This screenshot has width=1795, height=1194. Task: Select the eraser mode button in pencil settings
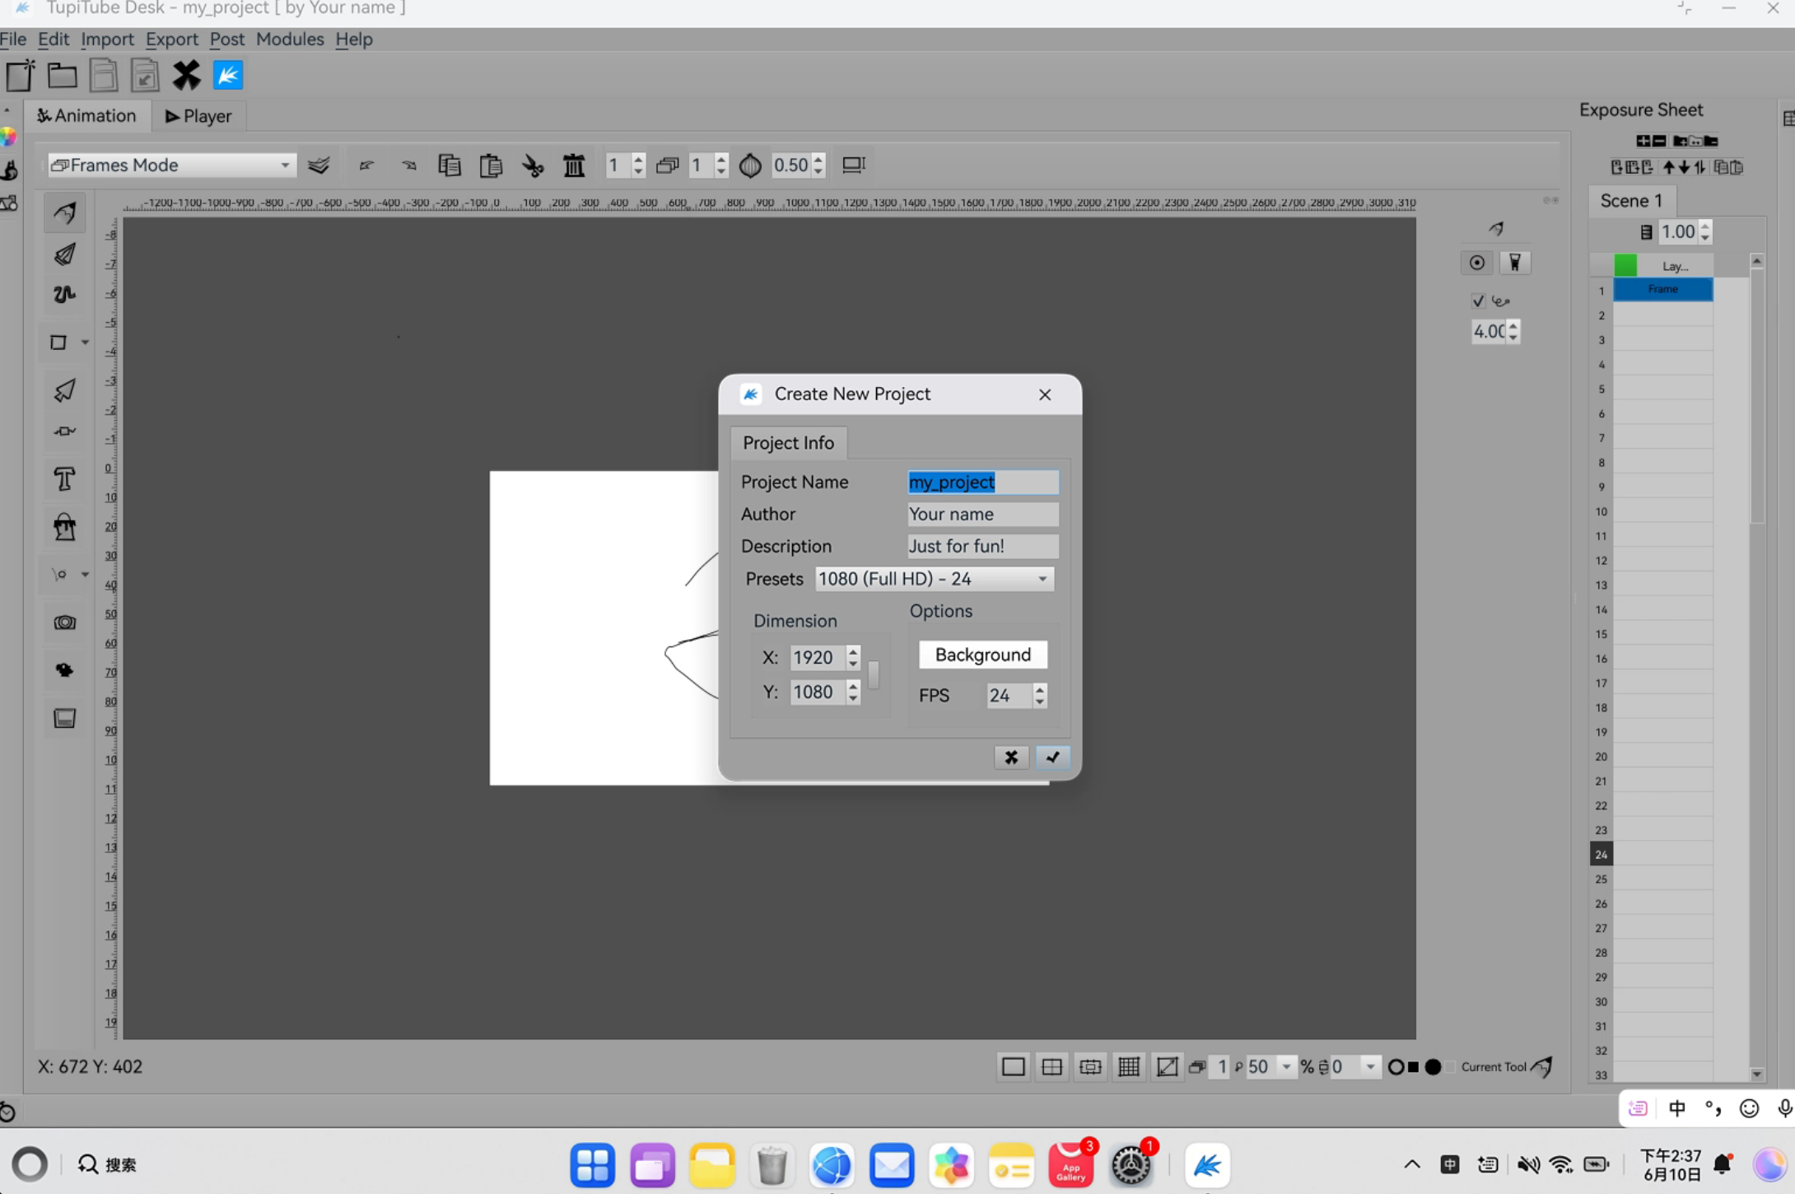click(x=1514, y=263)
